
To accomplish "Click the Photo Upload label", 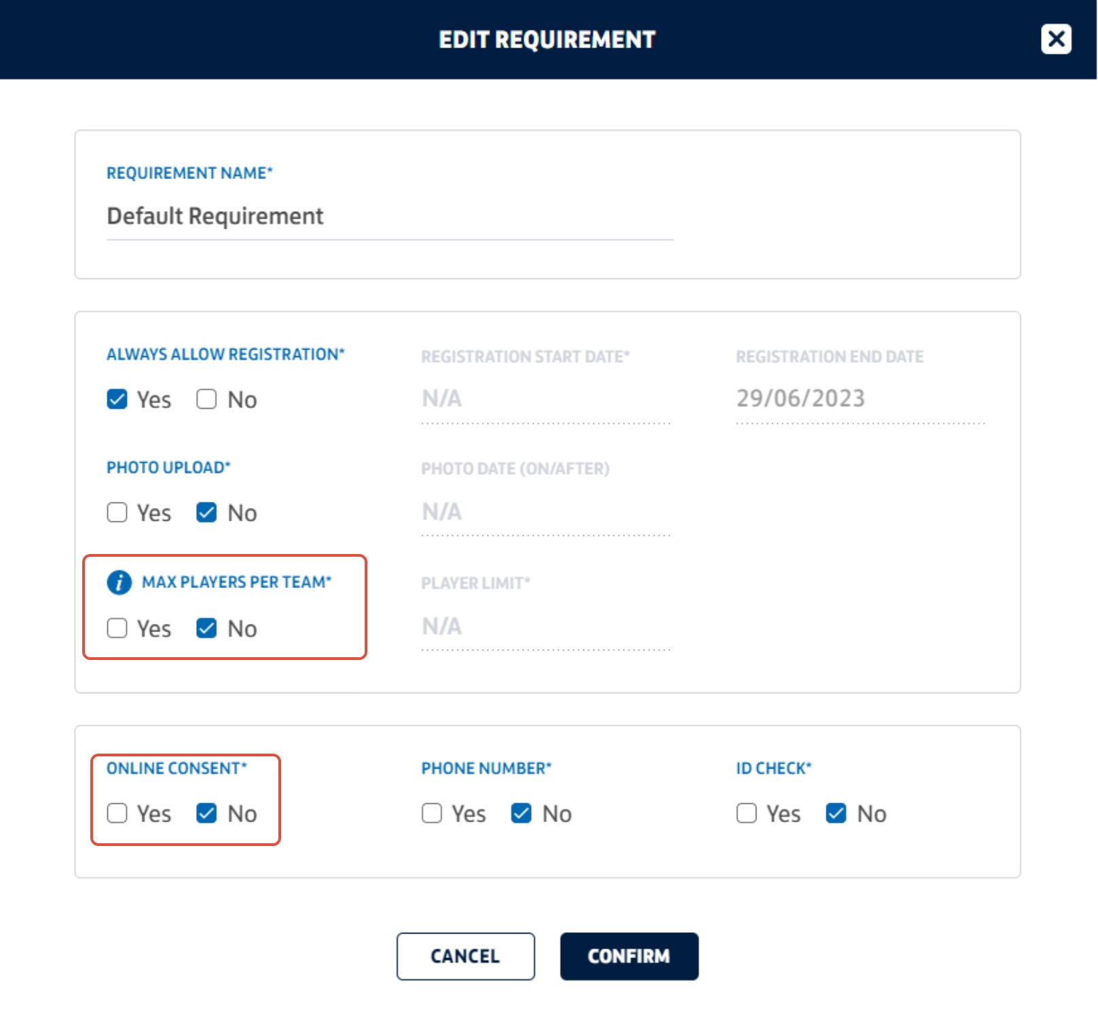I will 168,467.
